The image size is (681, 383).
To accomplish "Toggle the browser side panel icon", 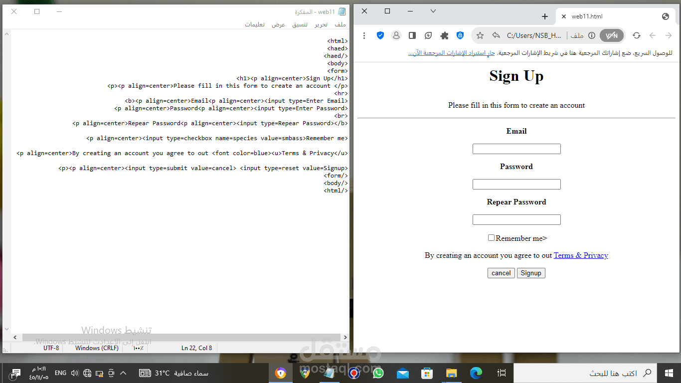I will [x=412, y=35].
